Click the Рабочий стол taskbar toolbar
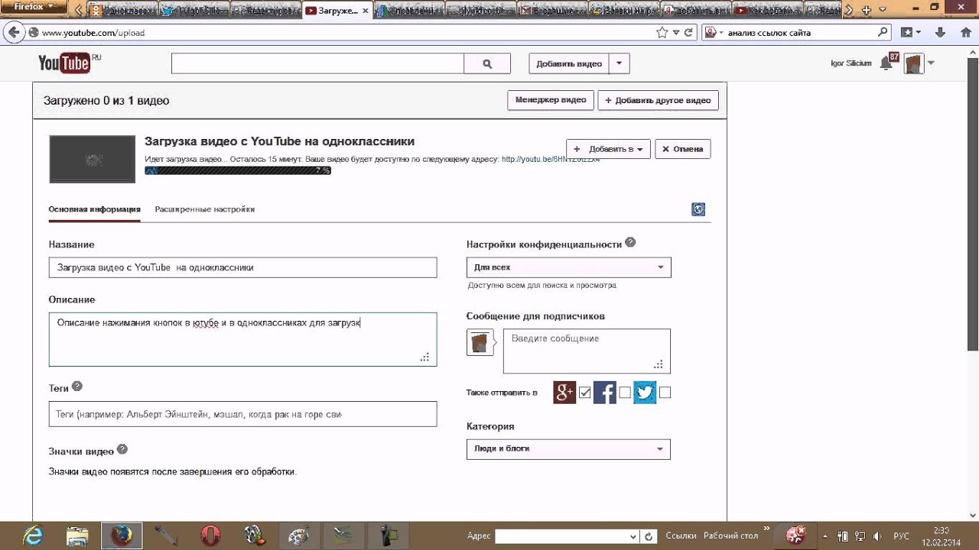Screen dimensions: 979x550 pyautogui.click(x=731, y=536)
